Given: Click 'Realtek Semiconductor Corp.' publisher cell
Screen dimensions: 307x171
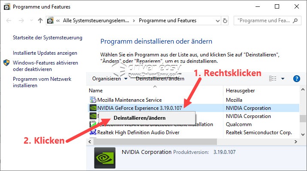Looking at the screenshot, I should click(259, 133).
